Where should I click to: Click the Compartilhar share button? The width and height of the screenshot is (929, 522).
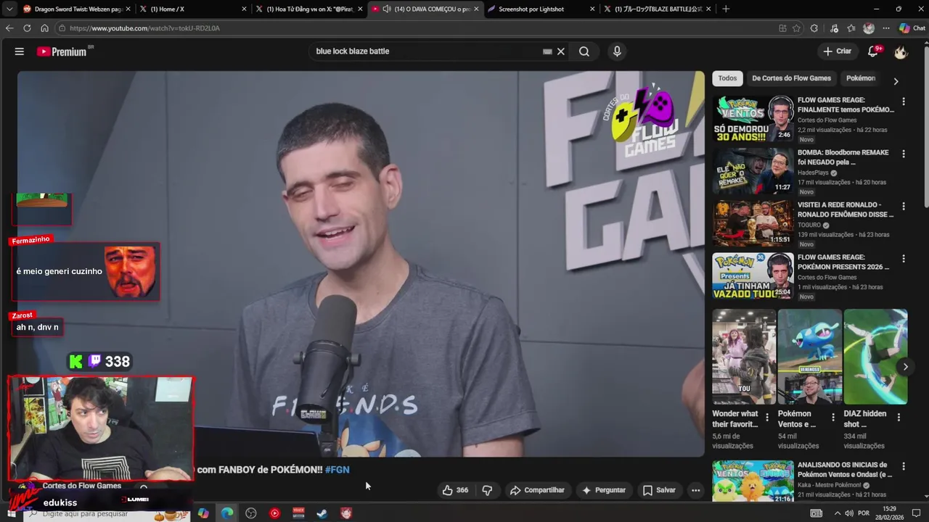click(537, 490)
